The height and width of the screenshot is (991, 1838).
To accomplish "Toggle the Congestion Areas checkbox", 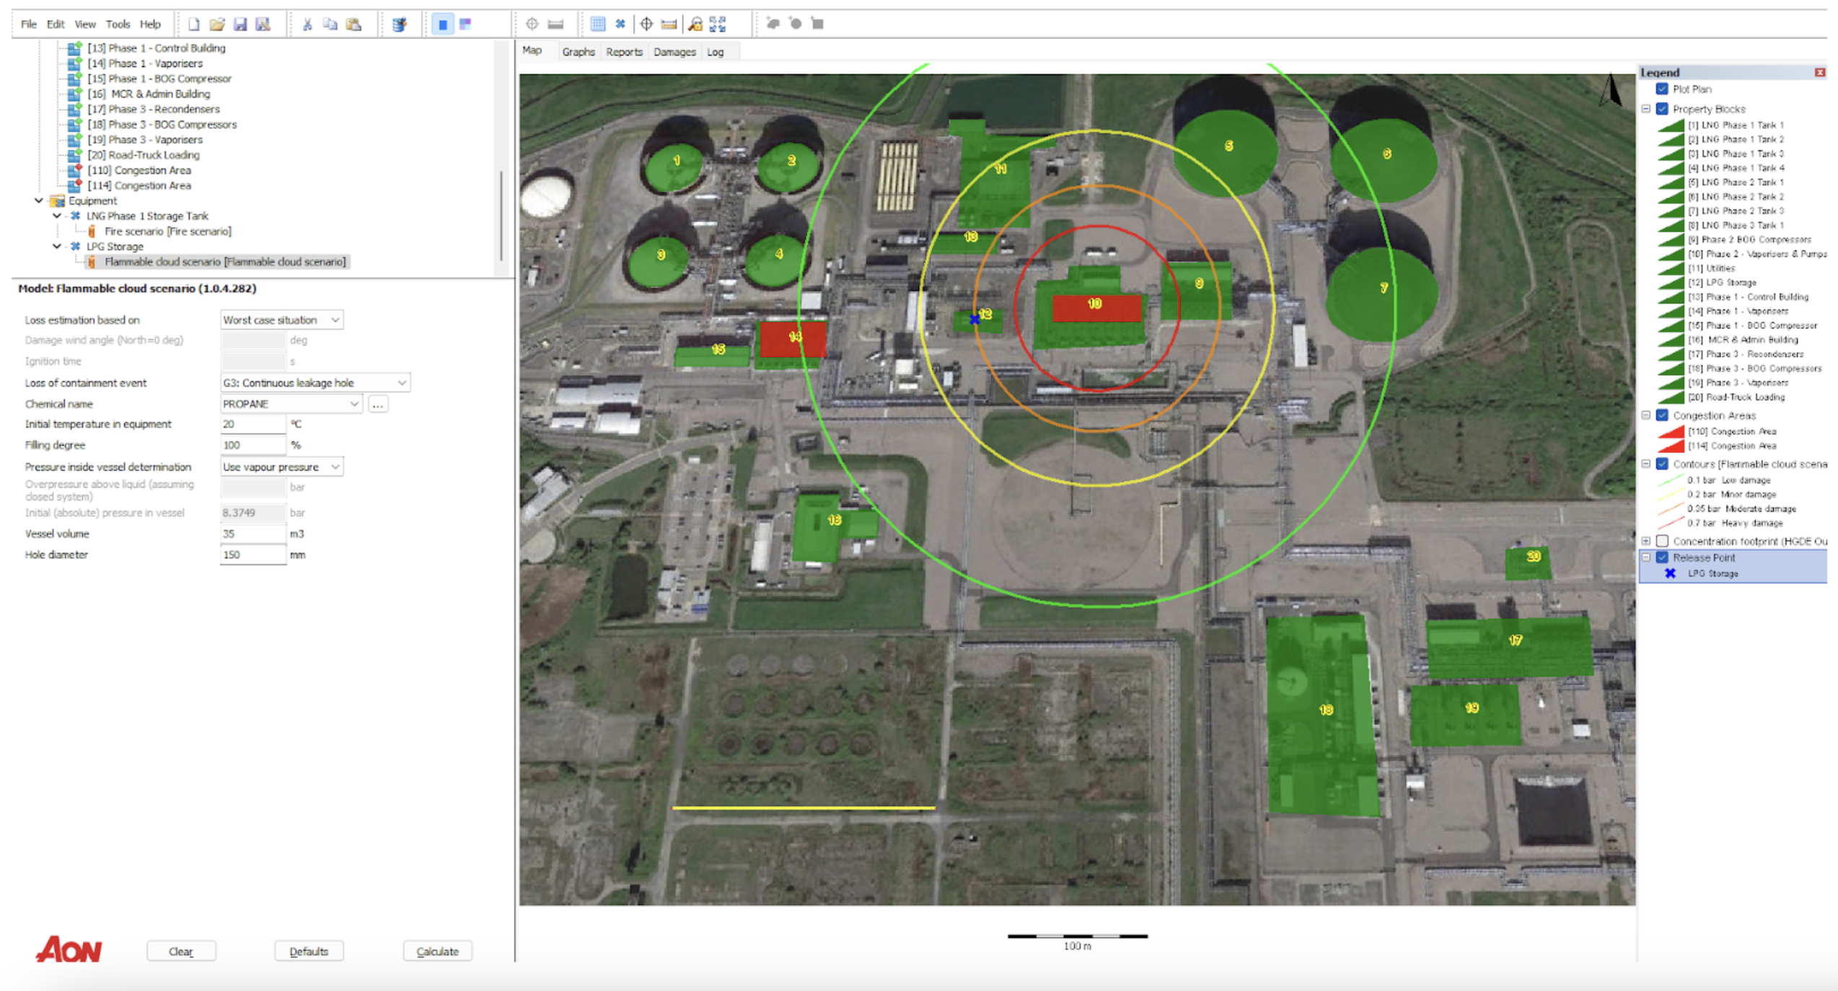I will [x=1662, y=415].
